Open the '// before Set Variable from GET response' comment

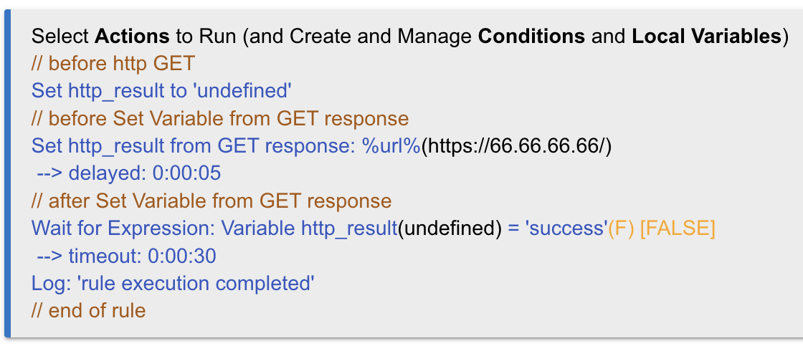220,119
